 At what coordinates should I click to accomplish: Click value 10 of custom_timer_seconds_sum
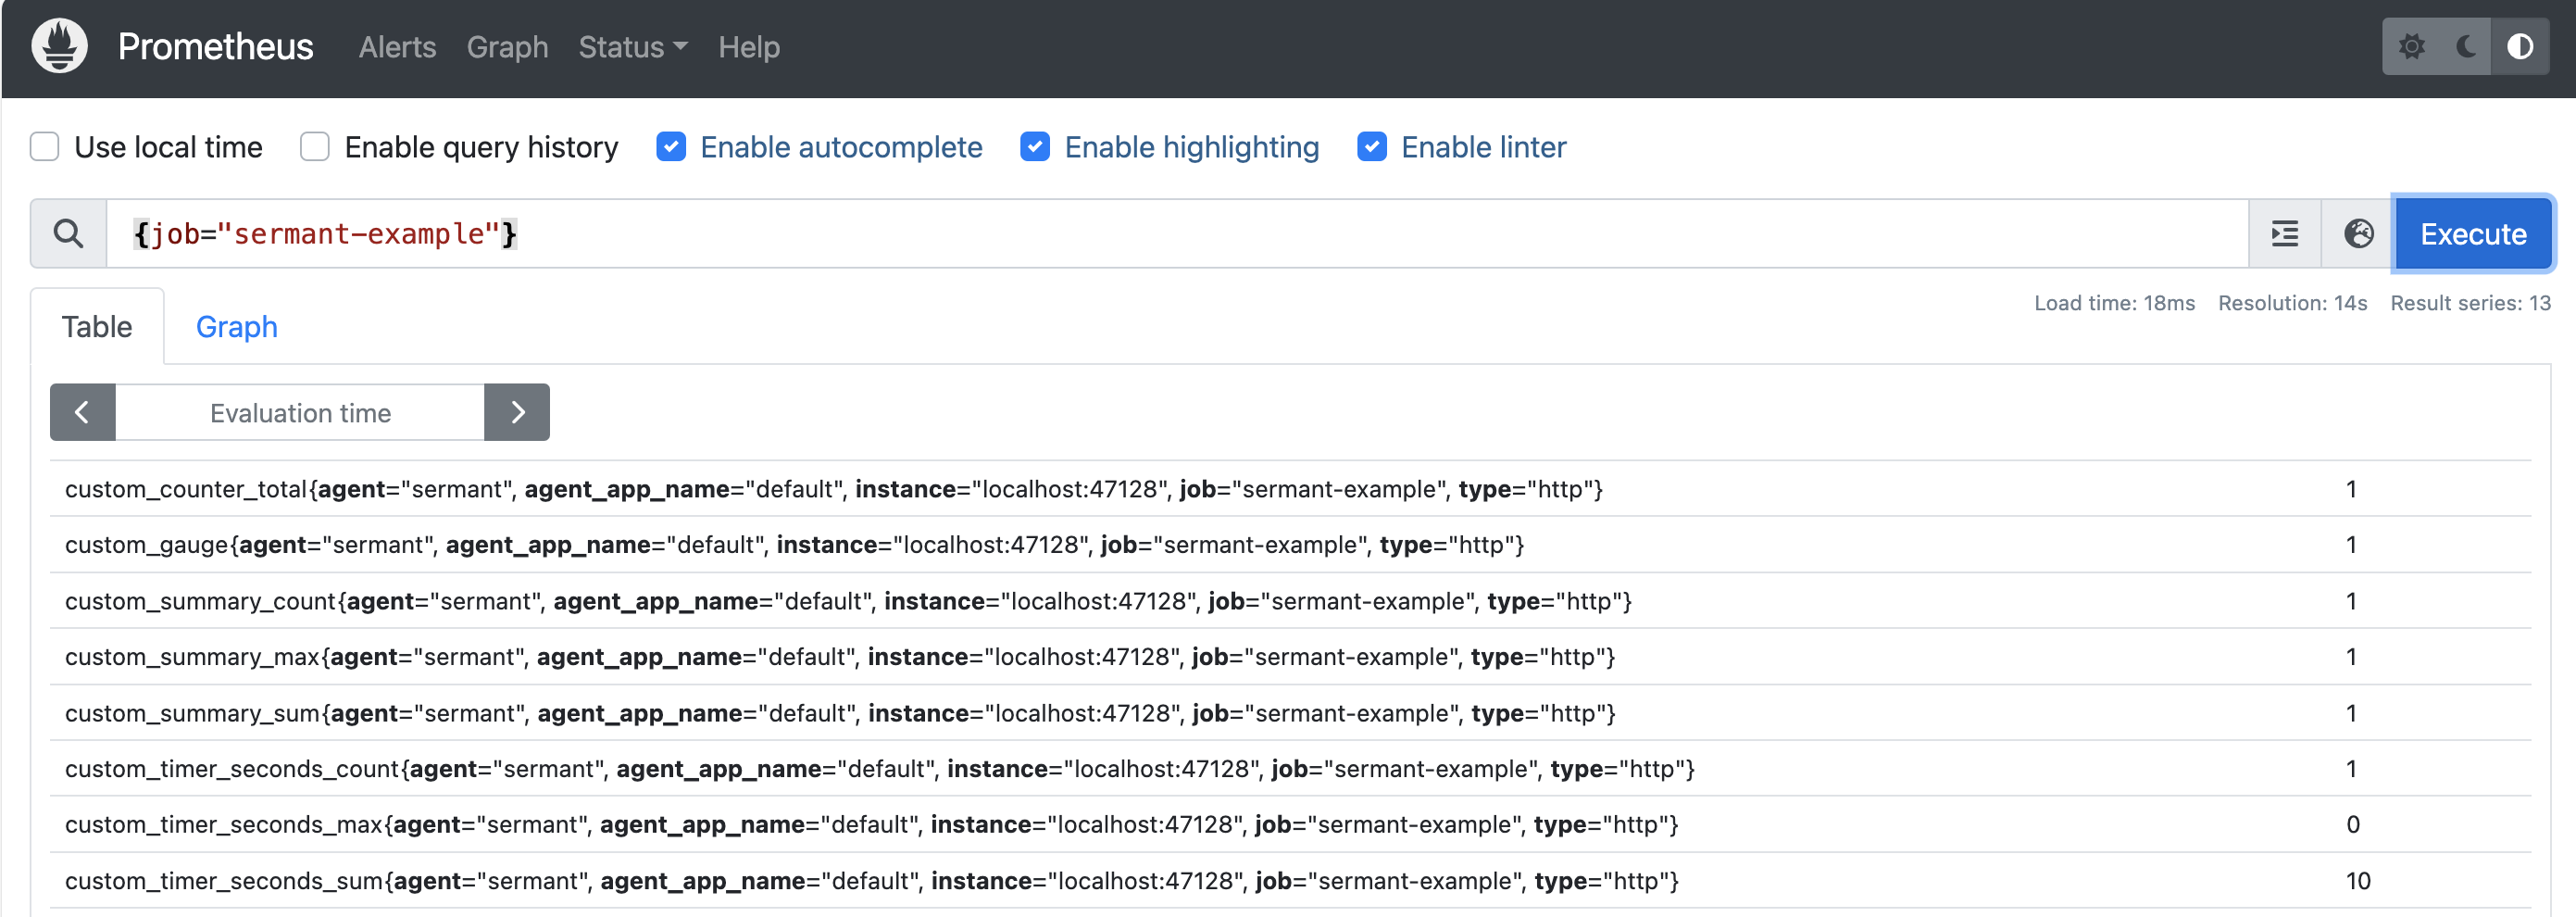click(x=2358, y=881)
